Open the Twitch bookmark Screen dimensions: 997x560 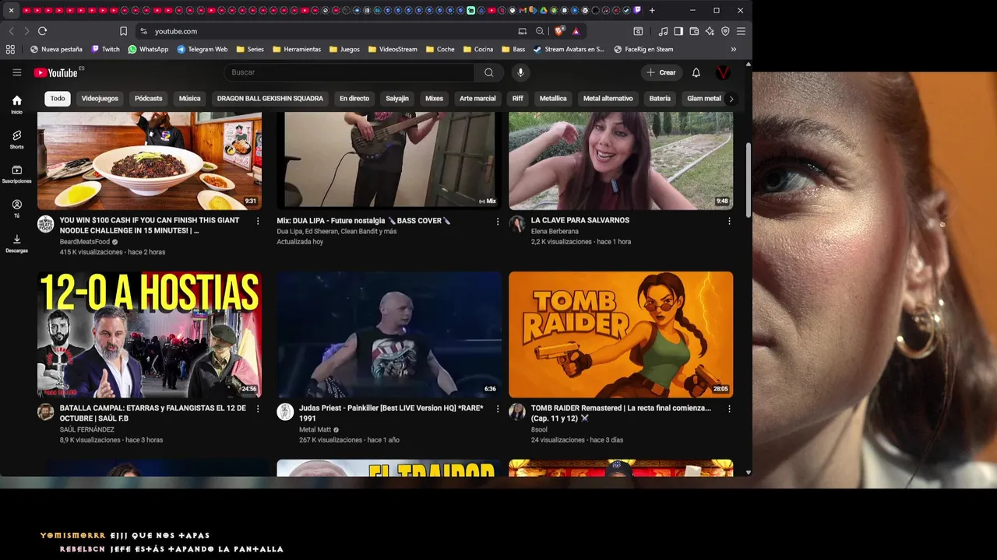pyautogui.click(x=106, y=49)
